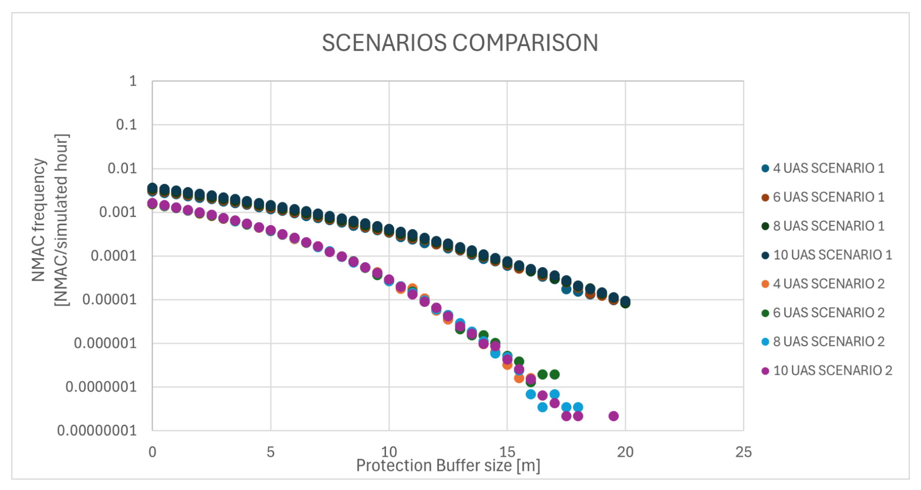Viewport: 921px width, 490px height.
Task: Select the dark point at buffer size 20
Action: click(x=625, y=302)
